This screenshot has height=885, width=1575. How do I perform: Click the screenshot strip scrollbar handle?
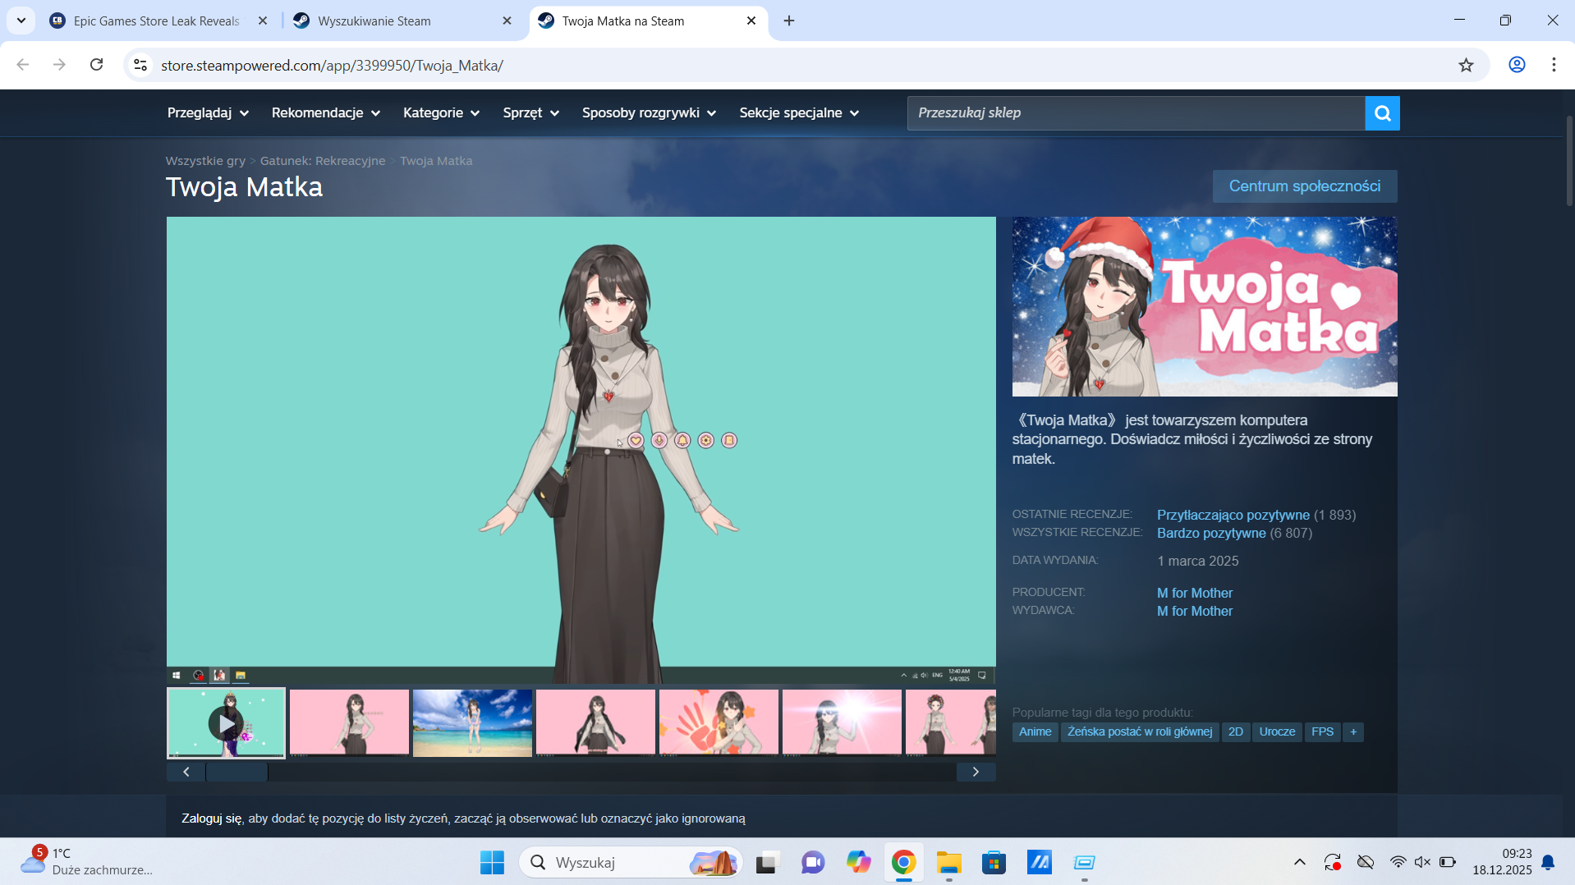pos(236,772)
